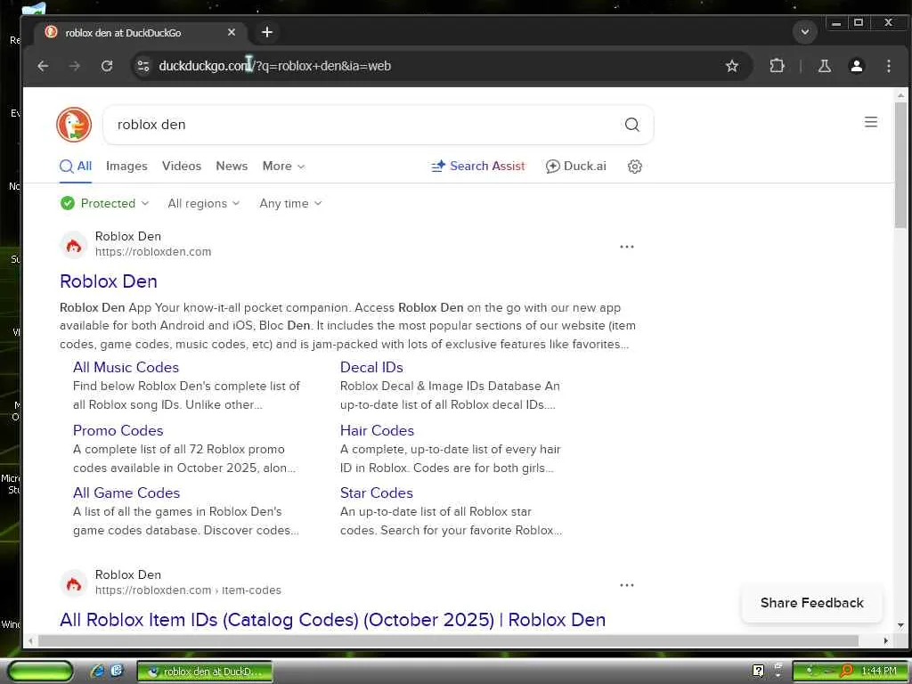
Task: Open options for the item-codes result
Action: tap(627, 585)
